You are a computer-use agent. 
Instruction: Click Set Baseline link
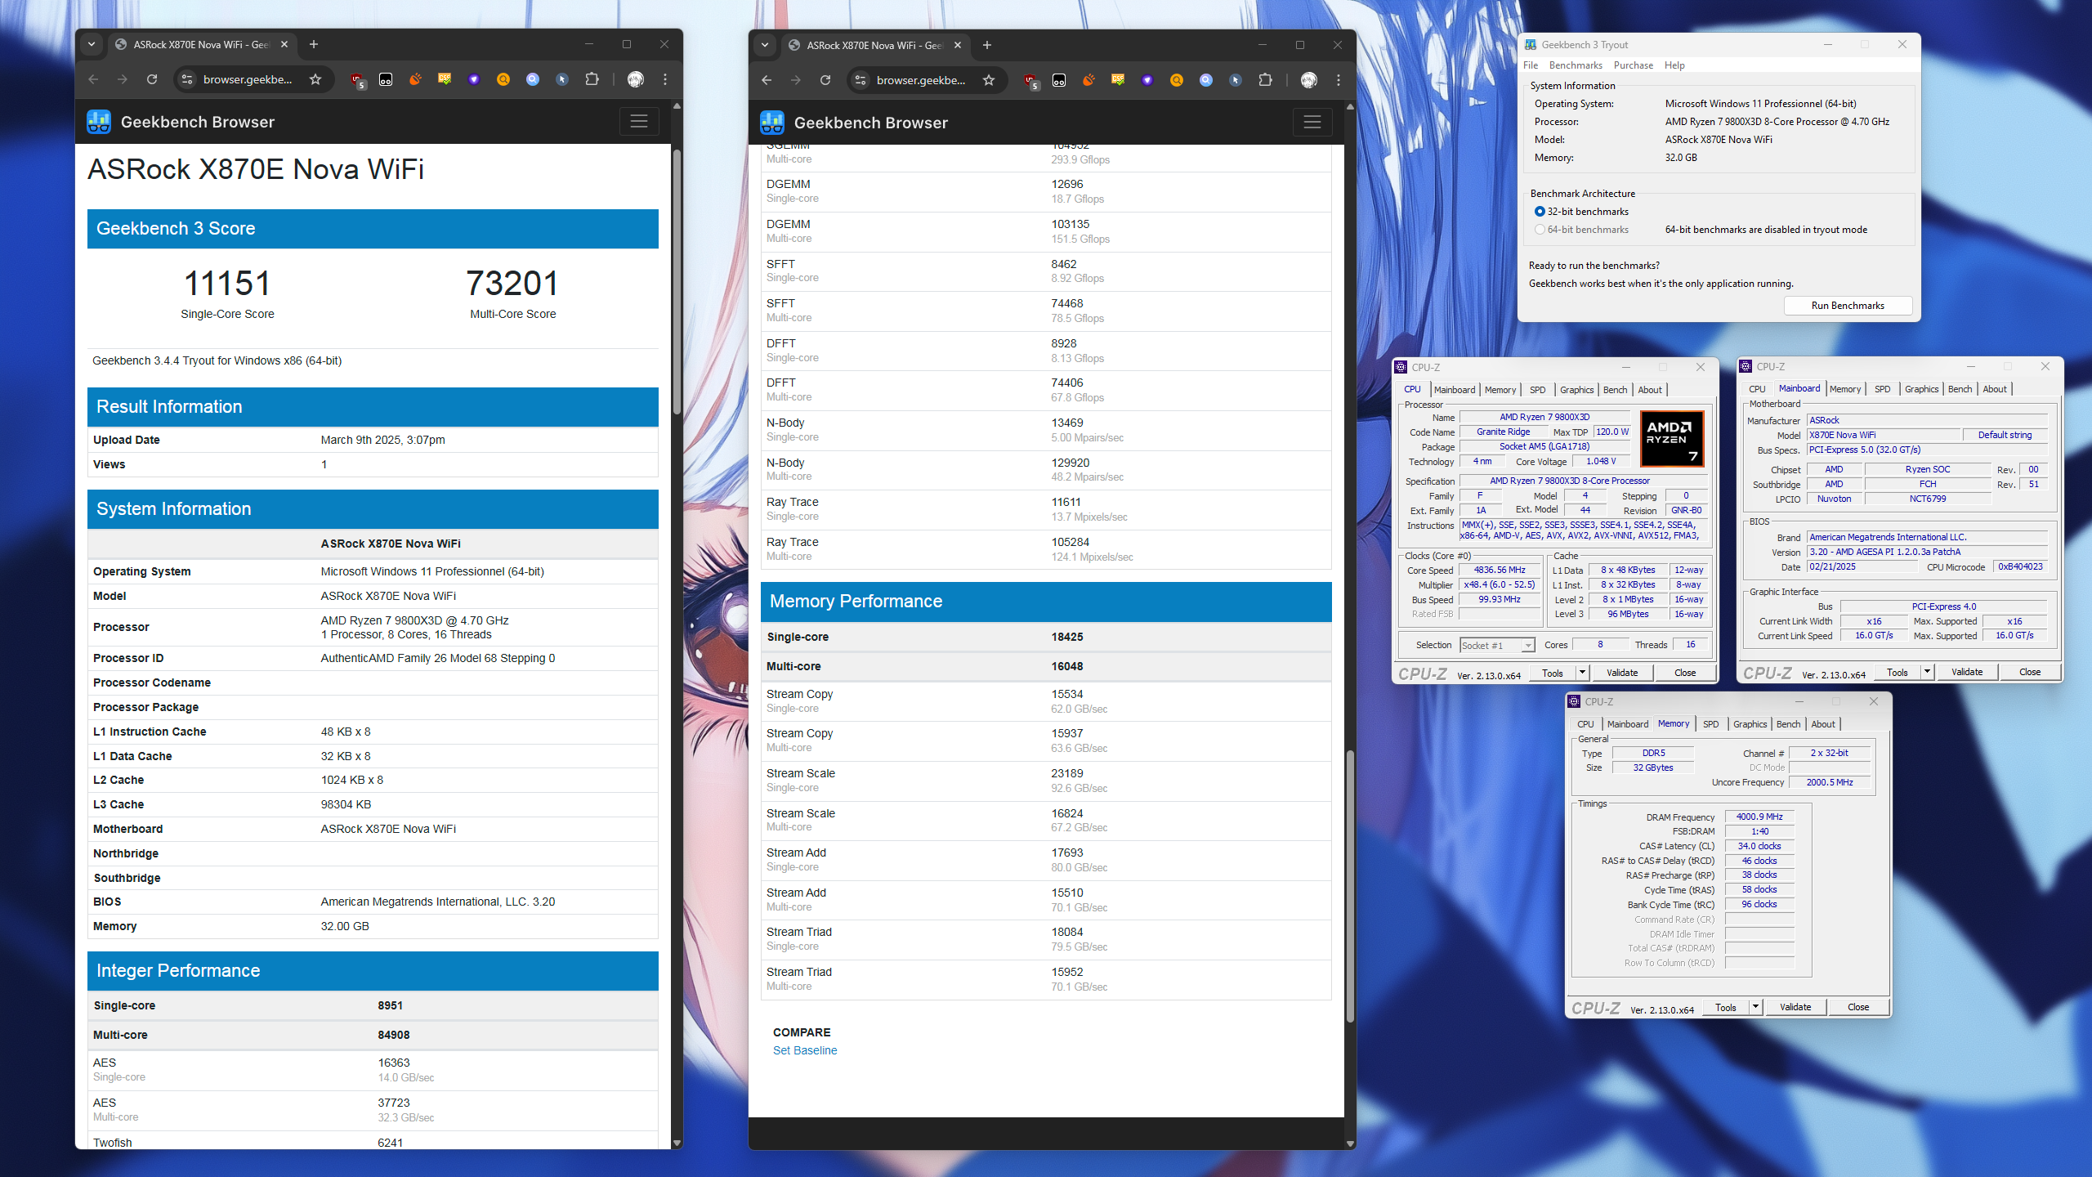point(805,1050)
